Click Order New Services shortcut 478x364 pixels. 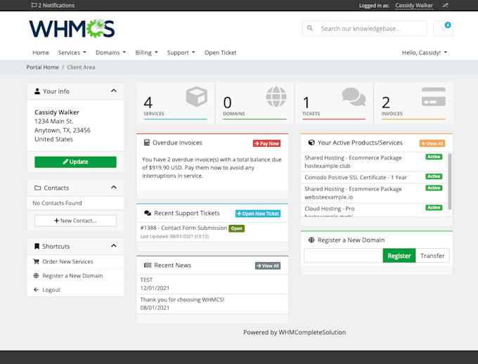[76, 261]
